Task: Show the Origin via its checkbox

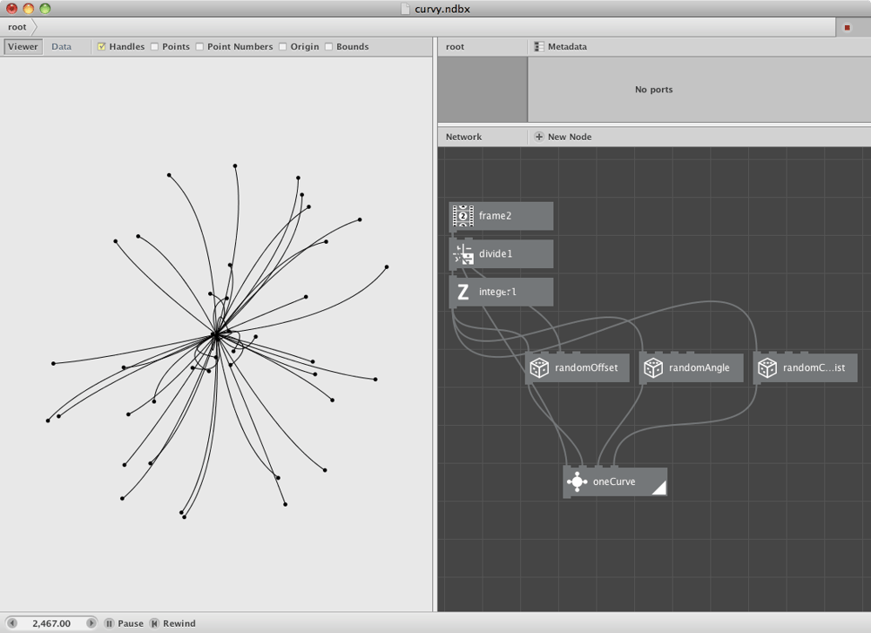Action: (x=283, y=47)
